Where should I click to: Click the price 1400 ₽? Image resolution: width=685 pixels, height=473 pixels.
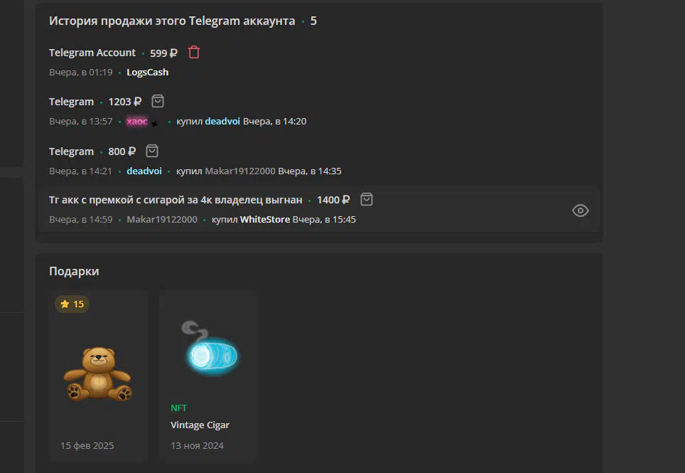pyautogui.click(x=333, y=200)
